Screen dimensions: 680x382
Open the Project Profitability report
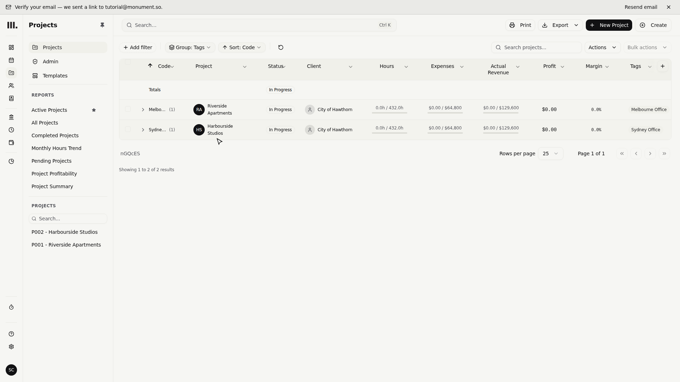54,174
